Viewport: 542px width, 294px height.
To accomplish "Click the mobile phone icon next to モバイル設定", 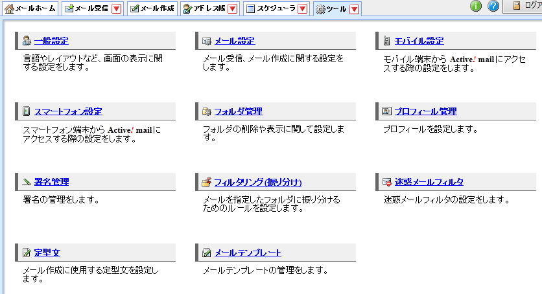I will tap(387, 41).
